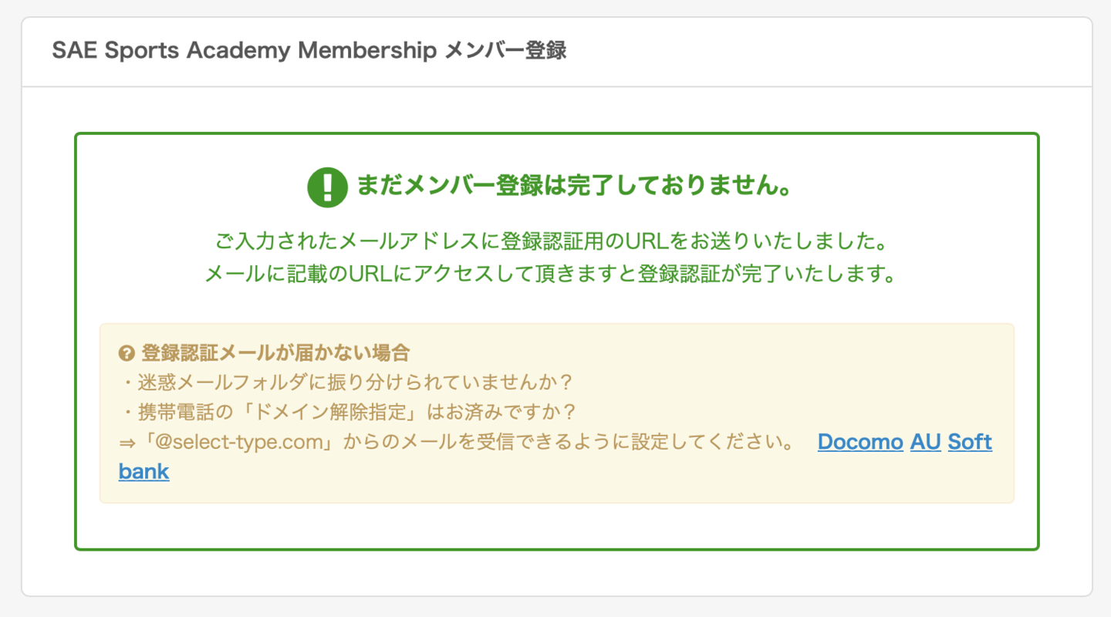Screen dimensions: 1111x617
Task: Click the "bank" part of Softbank link
Action: 144,471
